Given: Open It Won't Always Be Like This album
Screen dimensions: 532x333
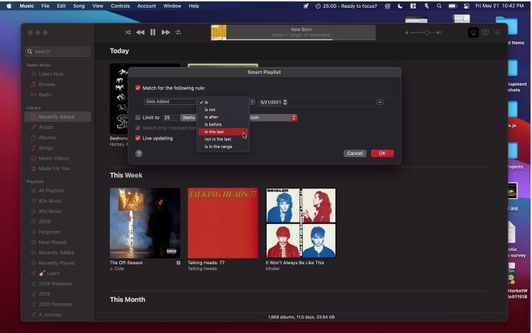Looking at the screenshot, I should (301, 223).
